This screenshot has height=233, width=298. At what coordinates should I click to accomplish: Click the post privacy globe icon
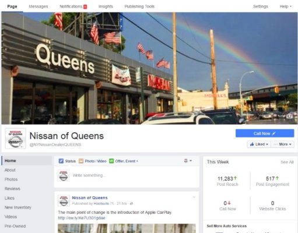click(131, 203)
